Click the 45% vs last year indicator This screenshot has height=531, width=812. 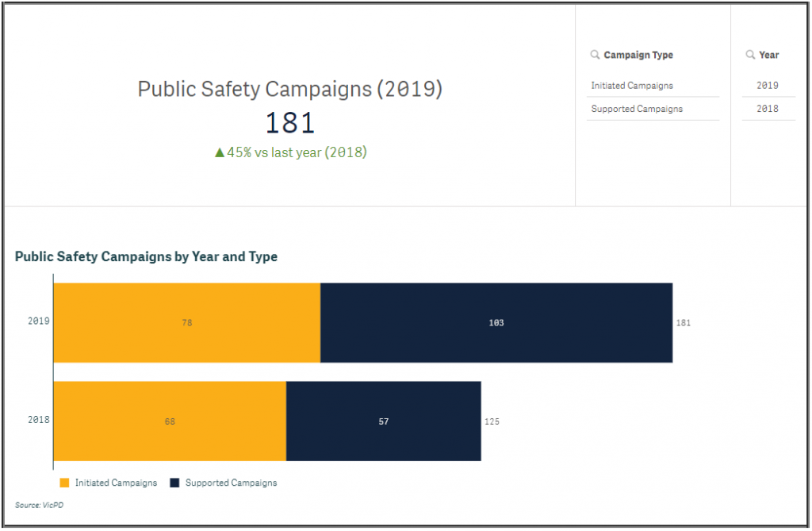coord(290,152)
